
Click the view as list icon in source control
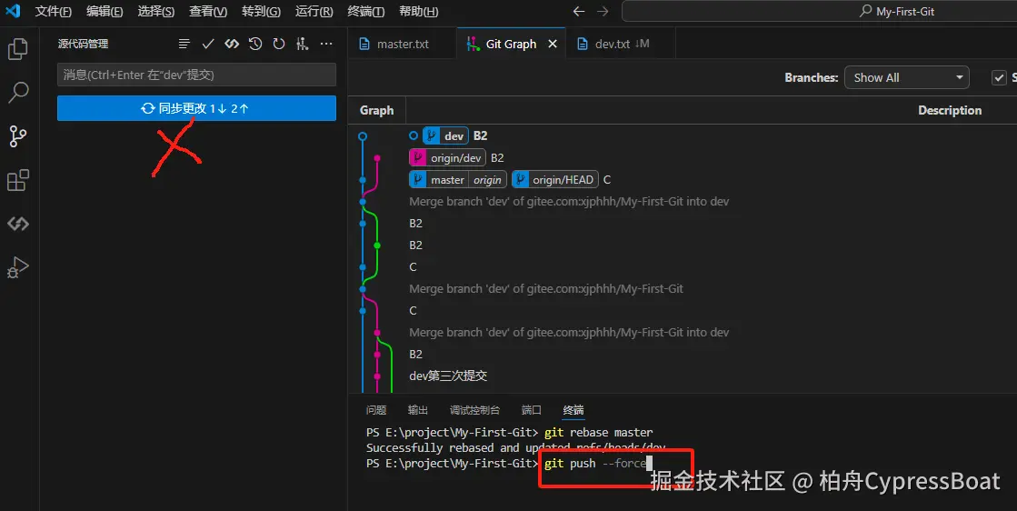(184, 44)
